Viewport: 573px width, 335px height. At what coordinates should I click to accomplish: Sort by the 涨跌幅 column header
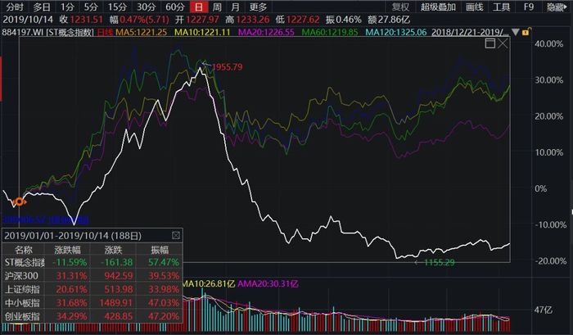[x=67, y=250]
